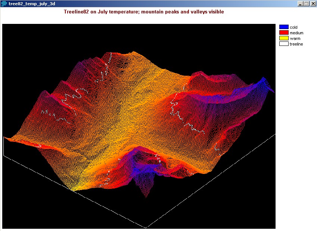
Task: Select the "warm" legend label
Action: 295,38
